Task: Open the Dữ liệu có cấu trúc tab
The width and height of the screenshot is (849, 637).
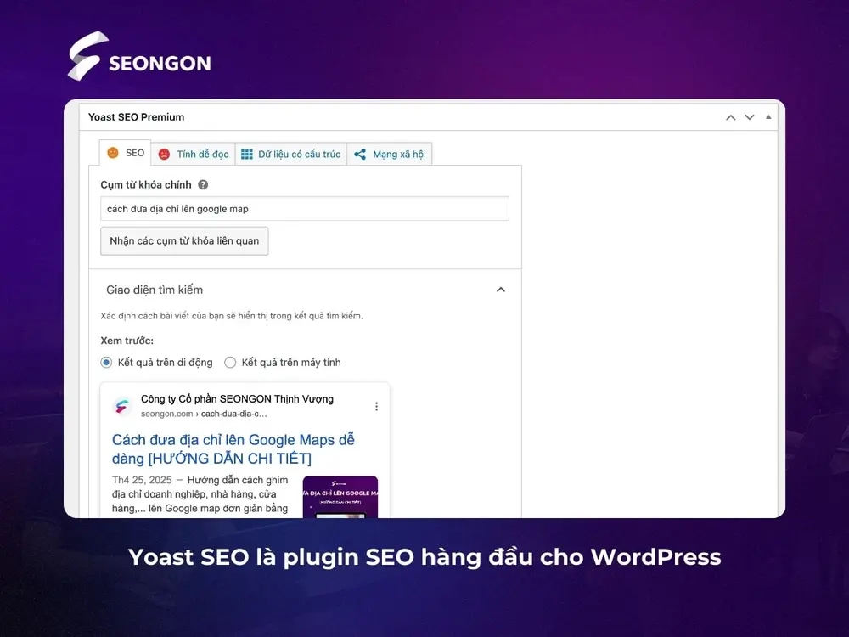Action: coord(290,155)
